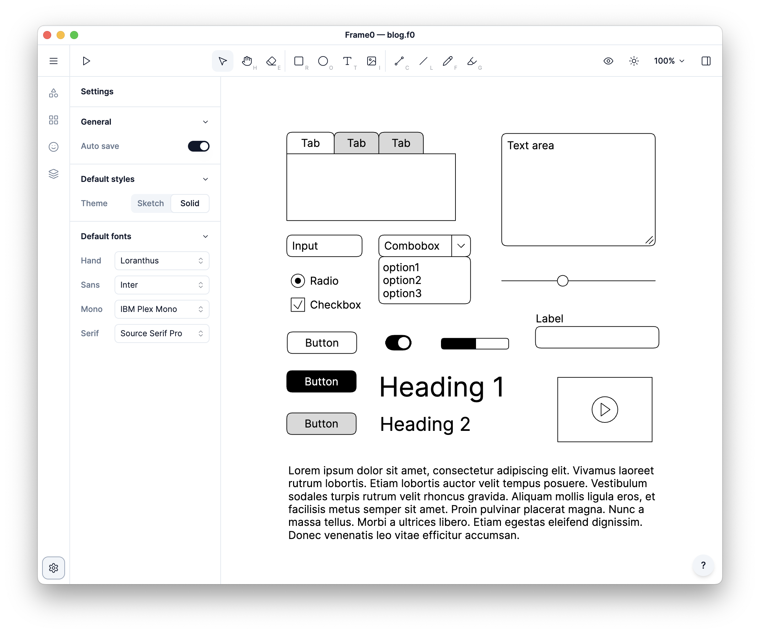Click the slider knob on the canvas

point(562,281)
